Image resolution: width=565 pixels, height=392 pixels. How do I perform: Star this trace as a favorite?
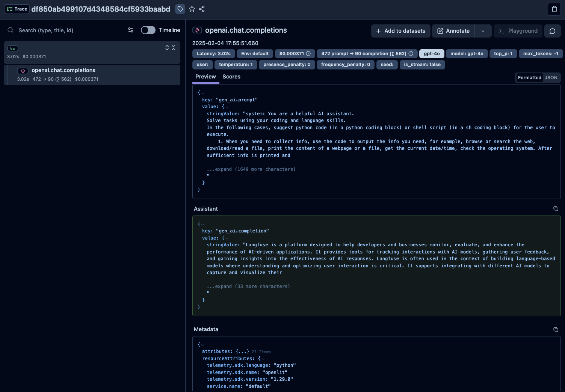click(192, 9)
